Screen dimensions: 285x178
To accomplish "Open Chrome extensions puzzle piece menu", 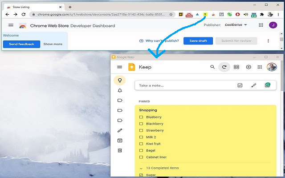I will point(262,14).
